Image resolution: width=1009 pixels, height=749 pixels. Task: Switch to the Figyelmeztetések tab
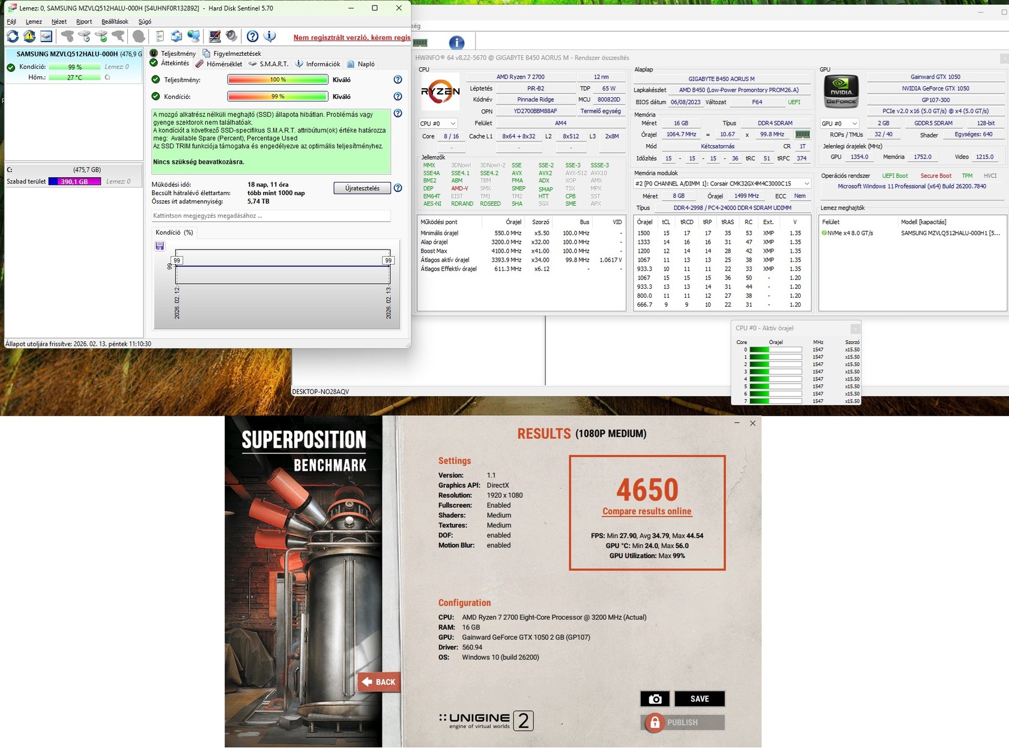232,53
